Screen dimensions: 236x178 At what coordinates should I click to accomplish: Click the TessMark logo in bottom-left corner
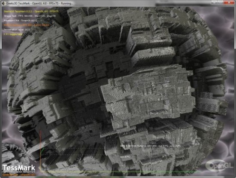pyautogui.click(x=19, y=168)
